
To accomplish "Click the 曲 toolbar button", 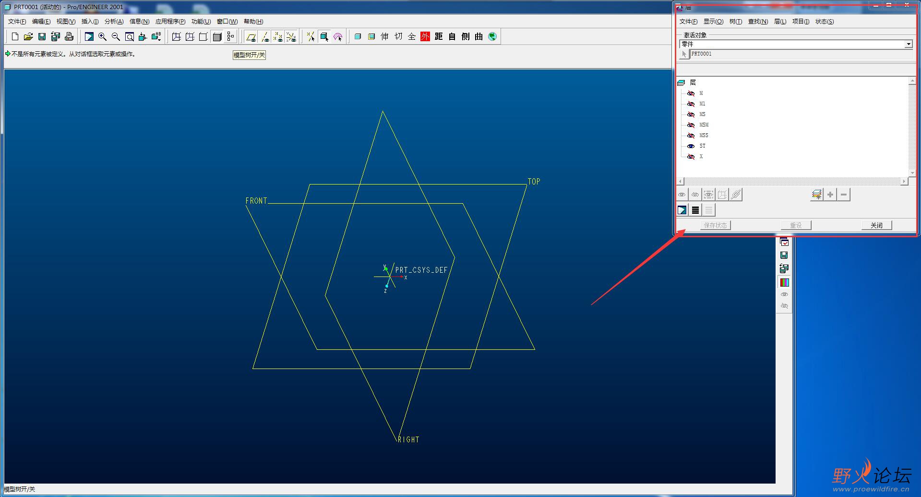I will [479, 36].
